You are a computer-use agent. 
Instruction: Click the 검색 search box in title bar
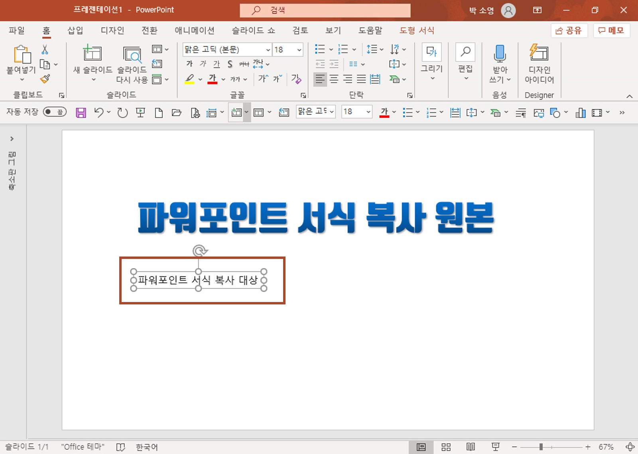[x=325, y=10]
